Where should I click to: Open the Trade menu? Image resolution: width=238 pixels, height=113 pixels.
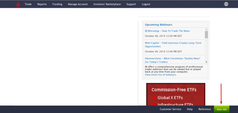(28, 4)
